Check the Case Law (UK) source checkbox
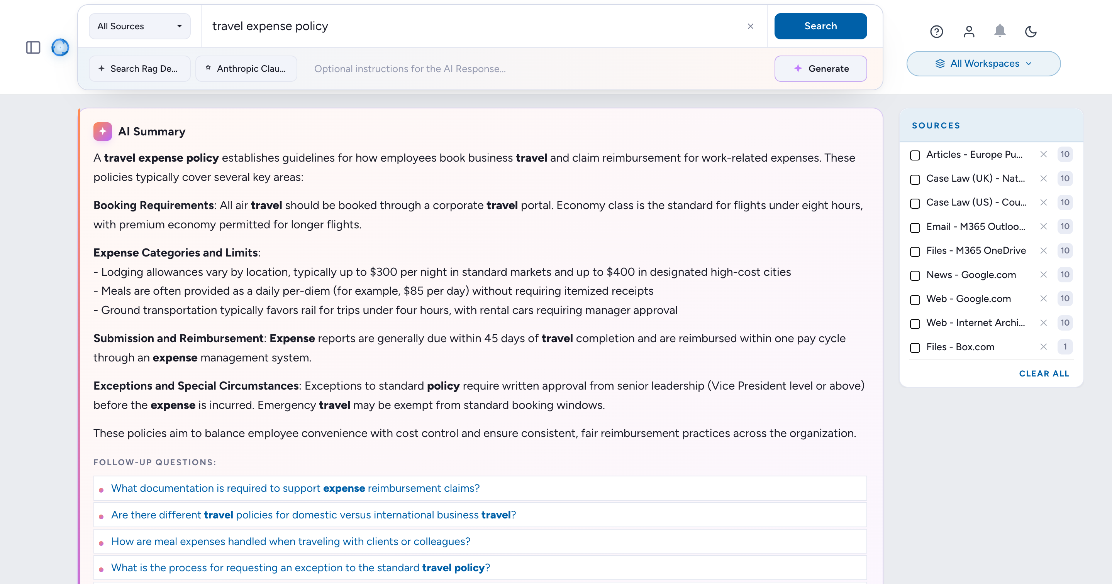Image resolution: width=1112 pixels, height=584 pixels. (915, 179)
